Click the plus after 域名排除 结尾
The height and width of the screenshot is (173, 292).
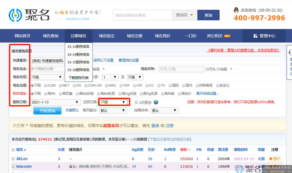pyautogui.click(x=231, y=69)
